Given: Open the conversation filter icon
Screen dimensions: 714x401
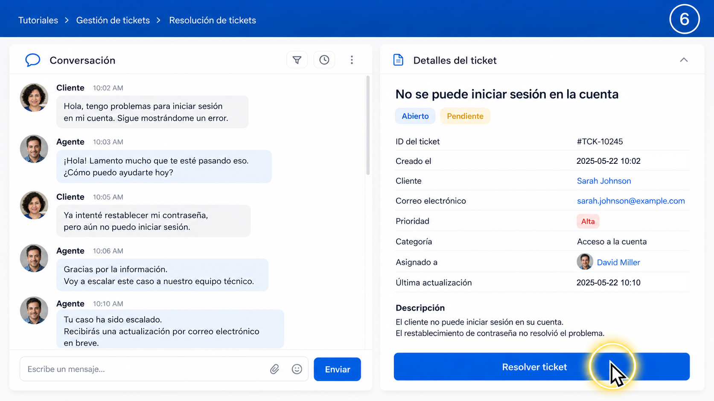Looking at the screenshot, I should [x=297, y=60].
